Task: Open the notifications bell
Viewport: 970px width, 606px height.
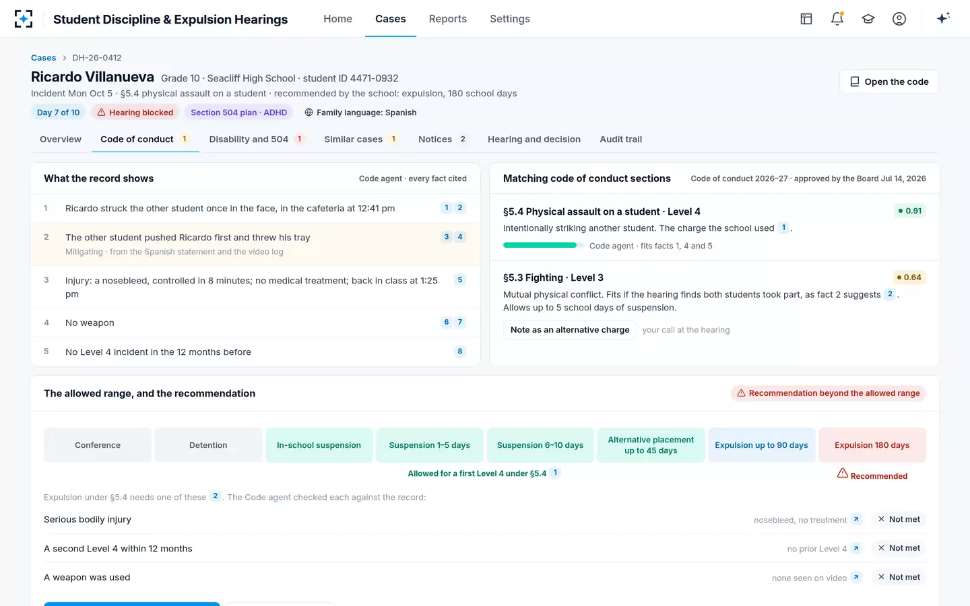Action: click(837, 19)
